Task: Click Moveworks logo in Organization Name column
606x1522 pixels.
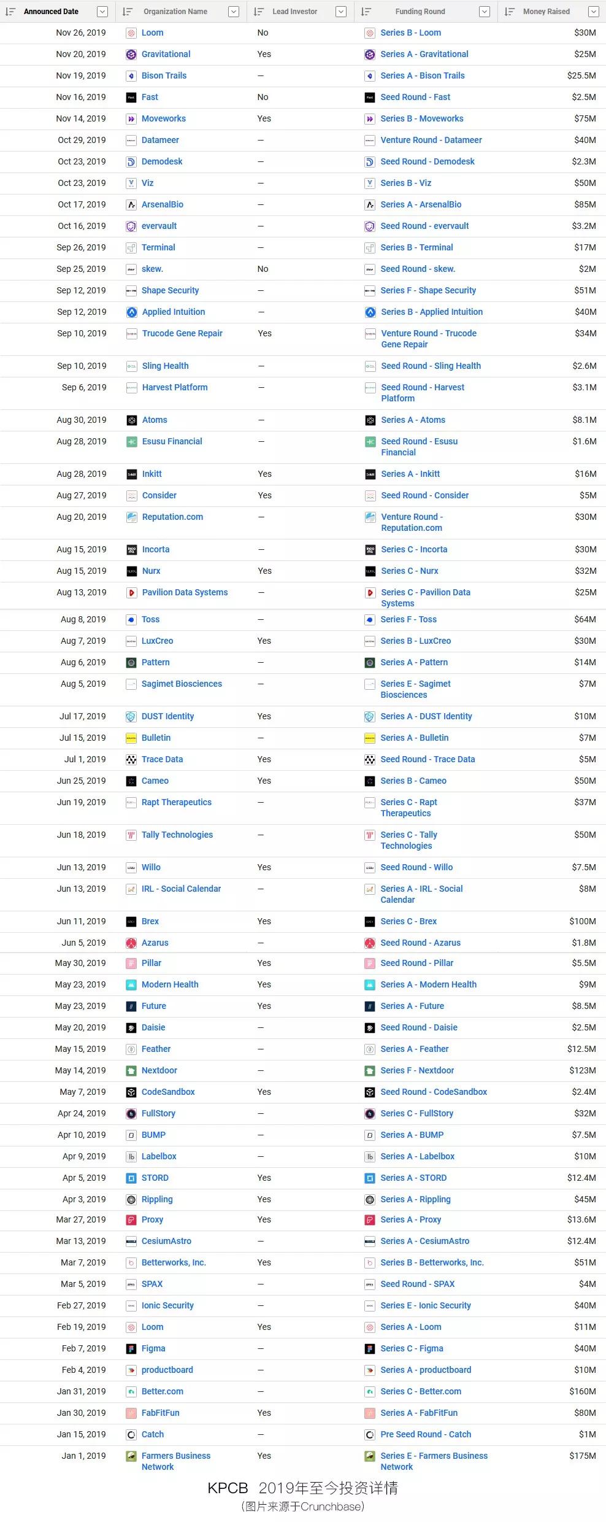Action: pyautogui.click(x=131, y=119)
